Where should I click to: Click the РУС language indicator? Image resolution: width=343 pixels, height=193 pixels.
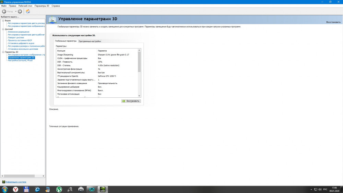325,189
